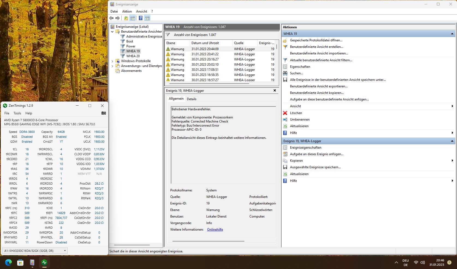Open the Ansicht submenu in Aktionen pane
This screenshot has height=269, width=457.
tap(368, 106)
